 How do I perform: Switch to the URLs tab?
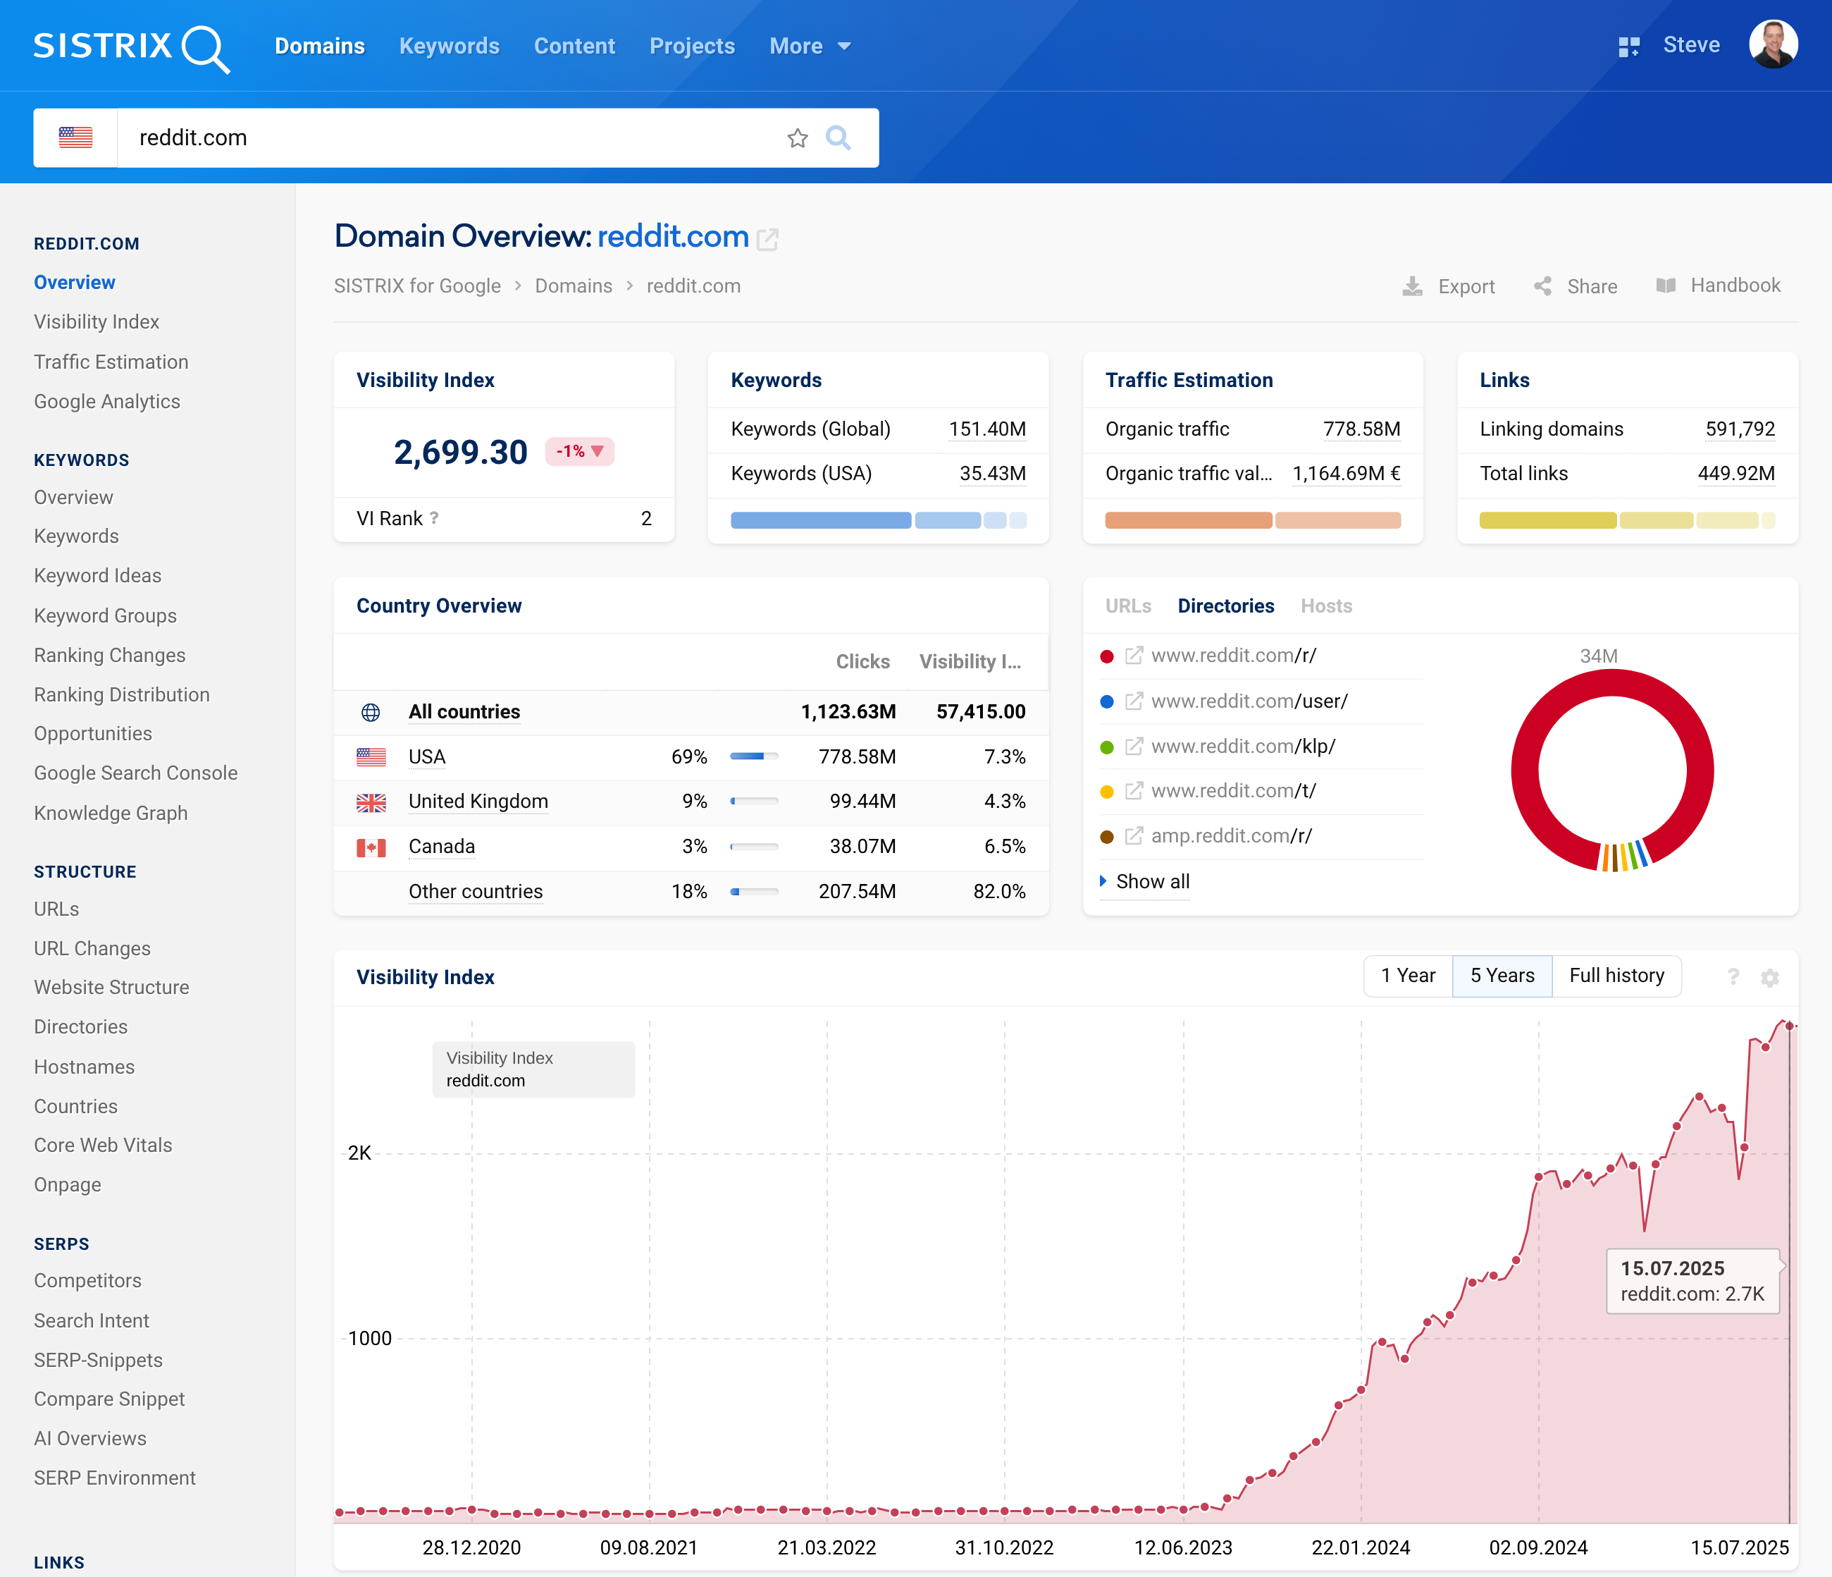[x=1128, y=606]
